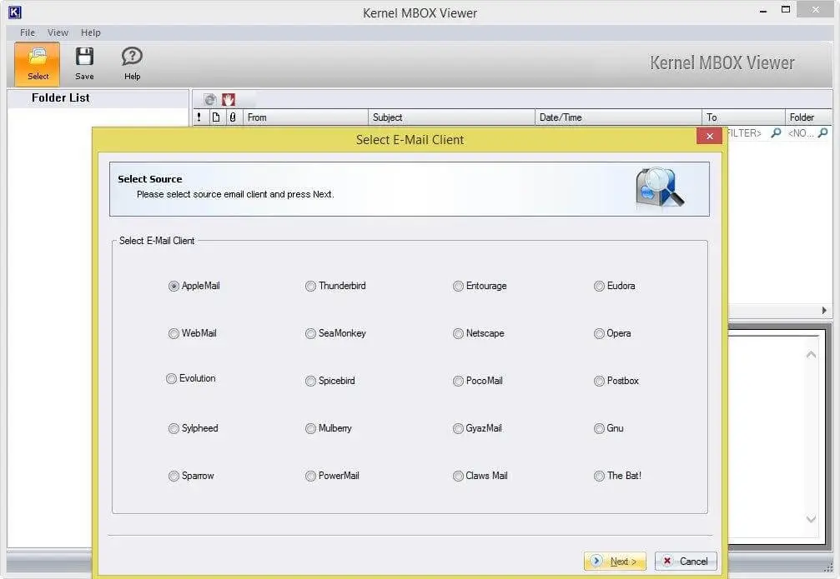
Task: Click the importance exclamation column icon
Action: tap(199, 117)
